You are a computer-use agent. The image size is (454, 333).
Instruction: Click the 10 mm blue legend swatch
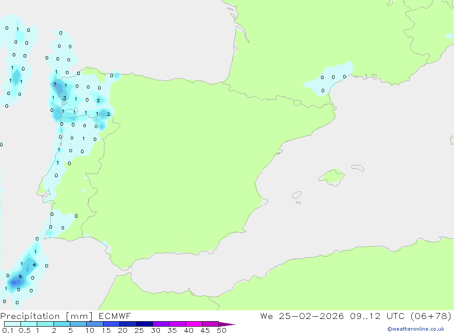(x=95, y=324)
